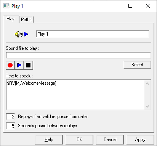Open Help for the Play module

49,139
